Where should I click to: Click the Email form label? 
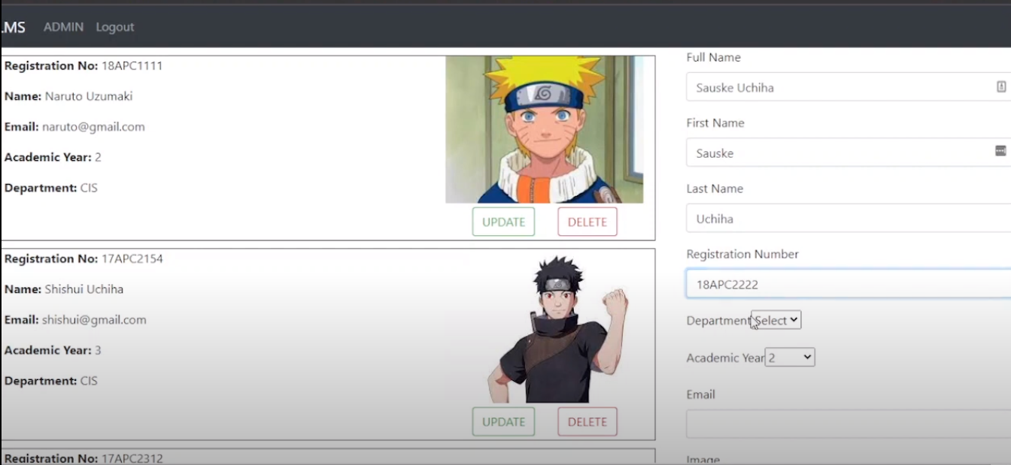pos(700,394)
